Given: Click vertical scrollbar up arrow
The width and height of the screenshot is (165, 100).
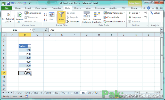Looking at the screenshot, I should click(x=162, y=36).
